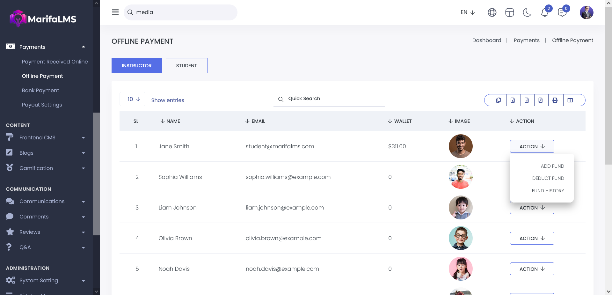The width and height of the screenshot is (612, 295).
Task: Select Add Fund from the action menu
Action: pos(552,166)
